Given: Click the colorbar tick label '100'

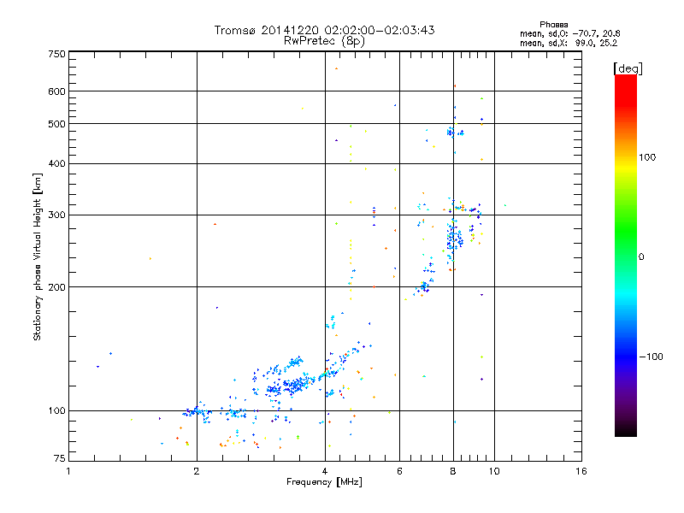Looking at the screenshot, I should pyautogui.click(x=647, y=157).
